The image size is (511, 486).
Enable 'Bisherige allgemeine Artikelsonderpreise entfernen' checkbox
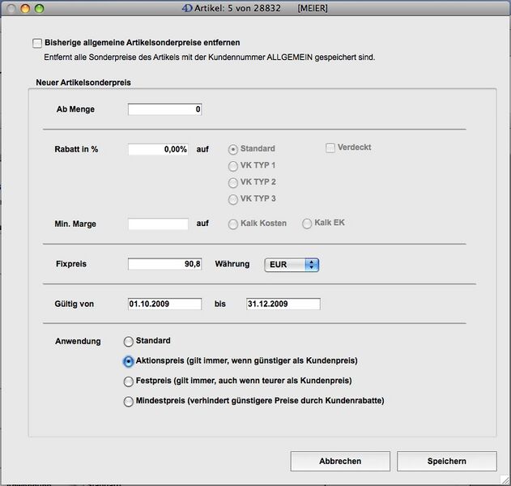pos(37,42)
